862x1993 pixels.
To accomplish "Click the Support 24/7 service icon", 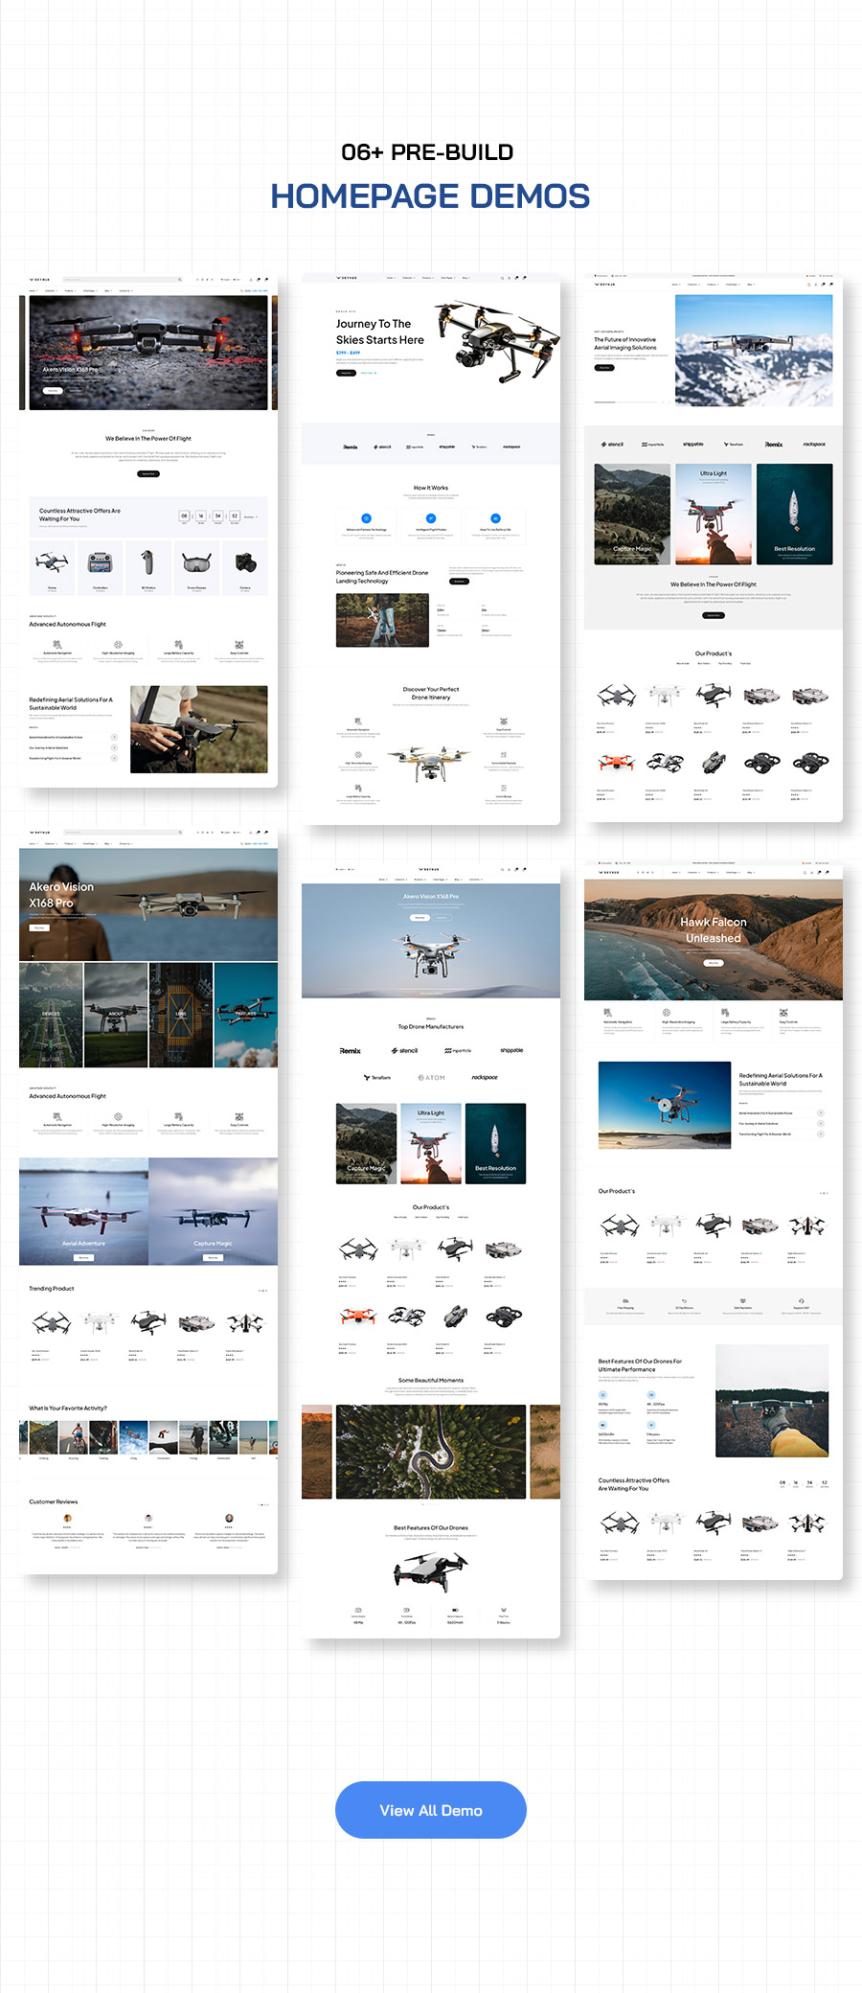I will point(801,1301).
